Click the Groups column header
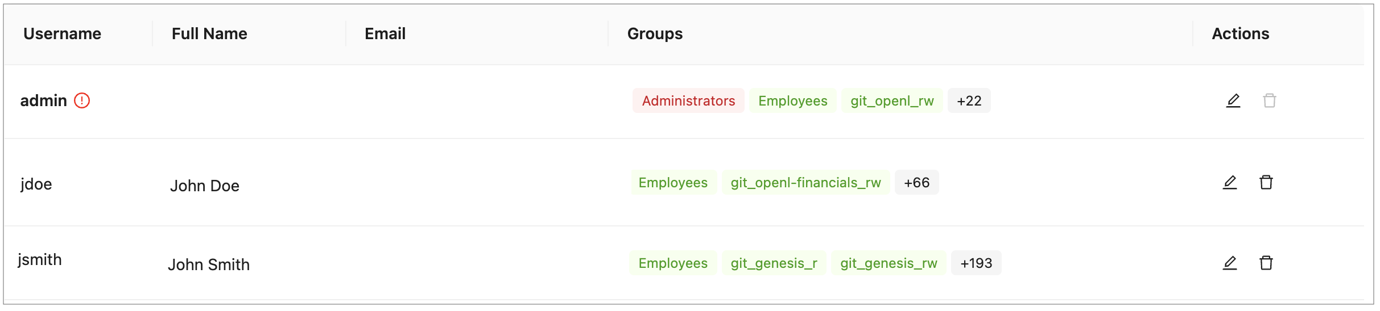 (655, 34)
